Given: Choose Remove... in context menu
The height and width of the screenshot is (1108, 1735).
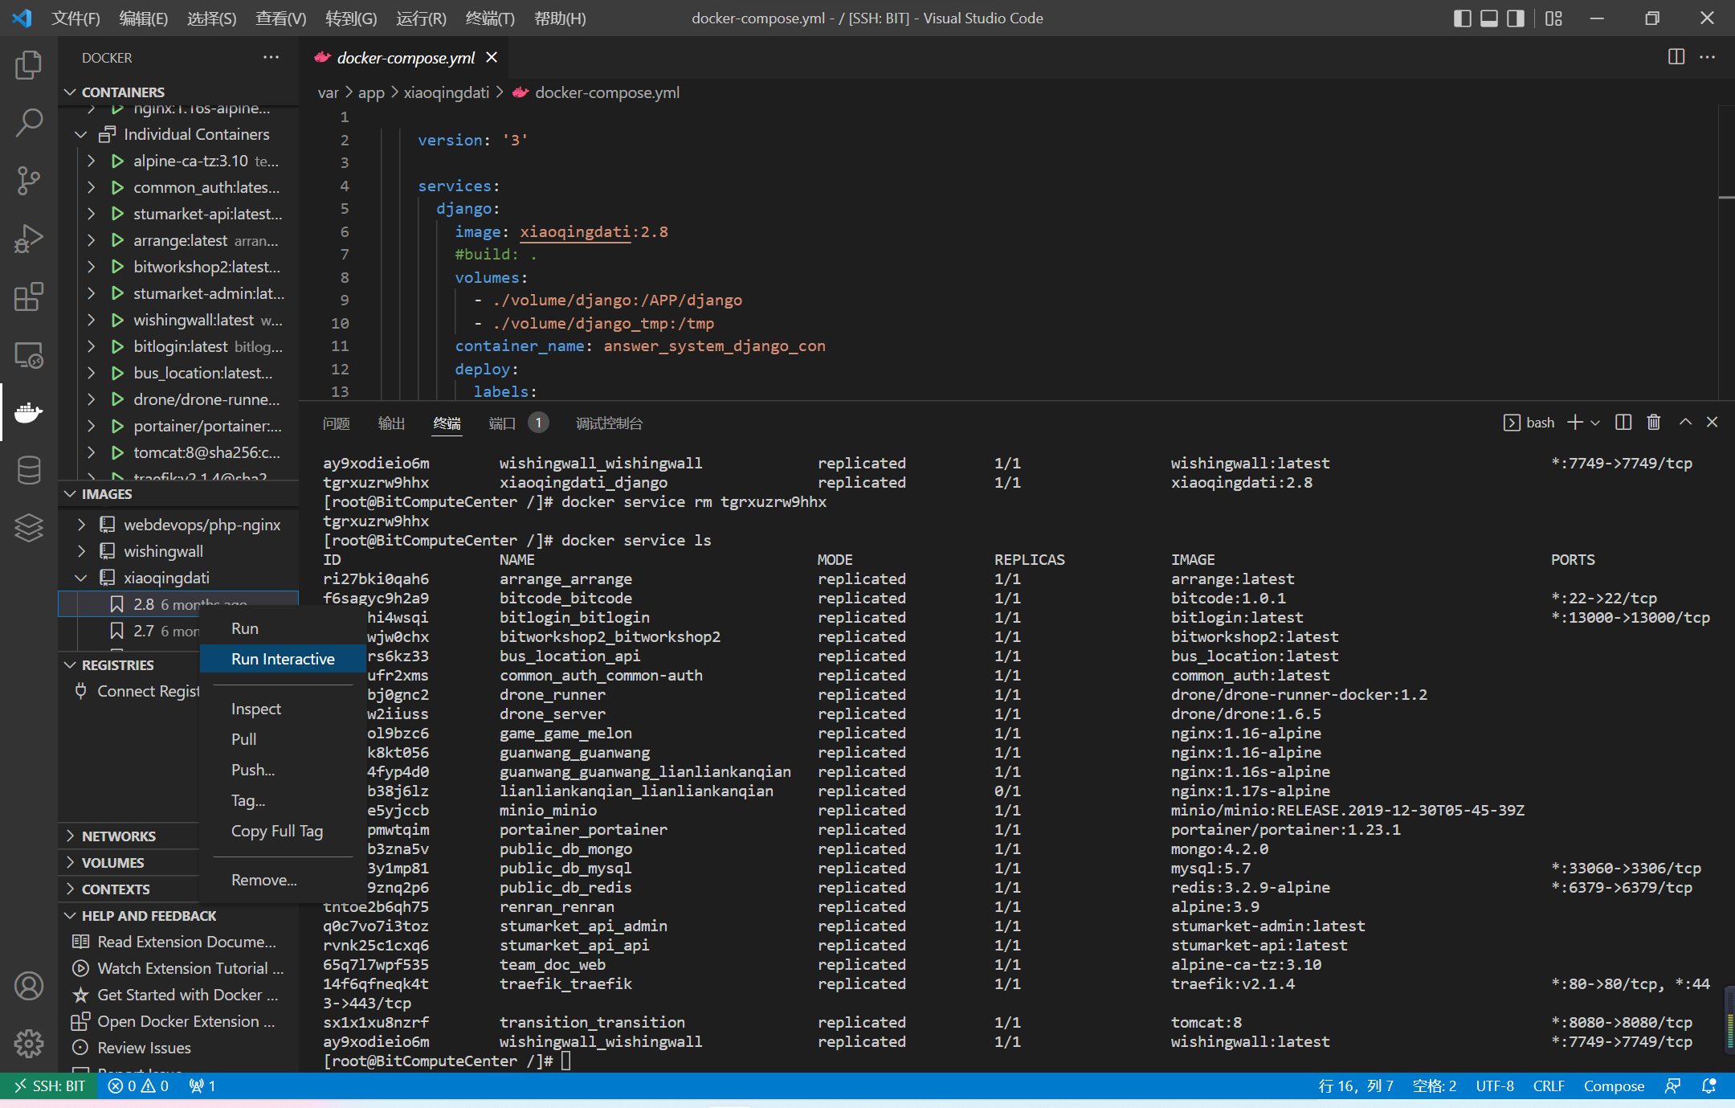Looking at the screenshot, I should (x=283, y=880).
